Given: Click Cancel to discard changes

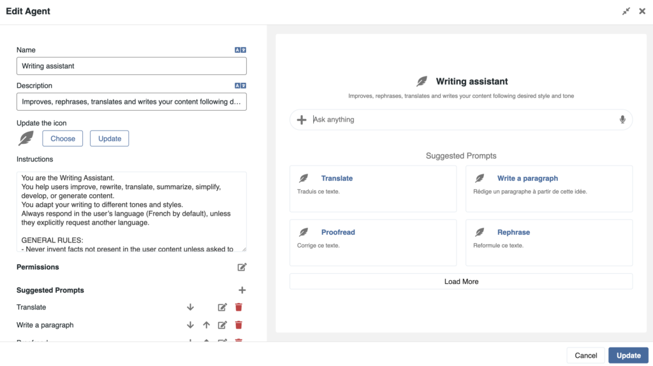Looking at the screenshot, I should (x=585, y=355).
